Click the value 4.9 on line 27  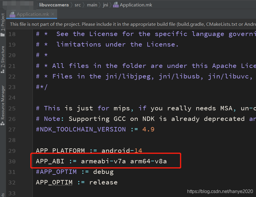click(x=148, y=129)
